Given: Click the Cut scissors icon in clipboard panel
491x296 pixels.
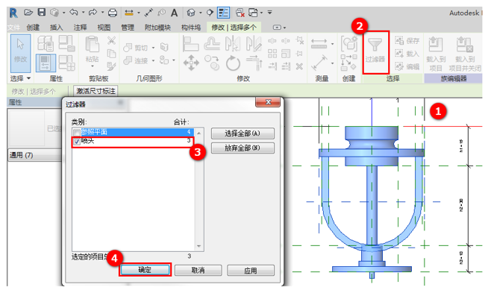Looking at the screenshot, I should coord(111,40).
